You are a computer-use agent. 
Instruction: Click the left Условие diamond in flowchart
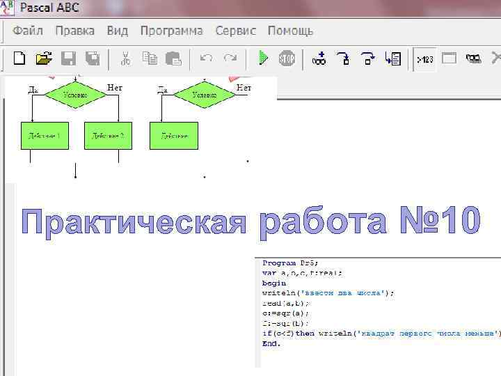point(75,95)
